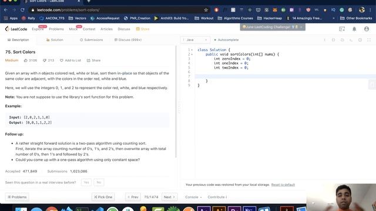Screen dimensions: 376x211
Task: Open the Mock menu item
Action: pos(73,29)
